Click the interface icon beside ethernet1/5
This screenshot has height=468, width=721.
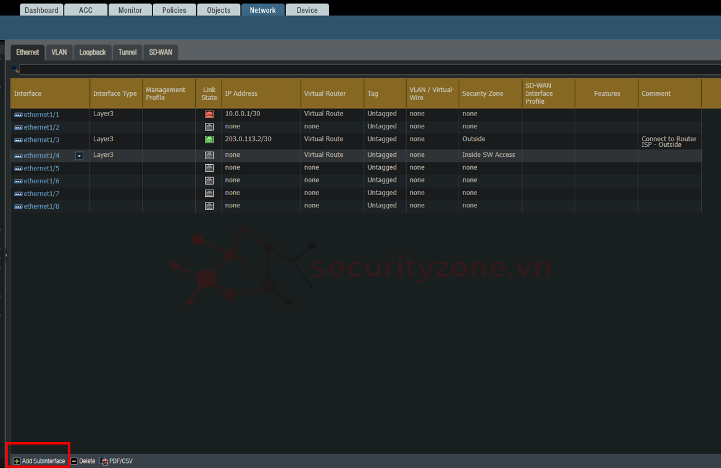pyautogui.click(x=18, y=169)
